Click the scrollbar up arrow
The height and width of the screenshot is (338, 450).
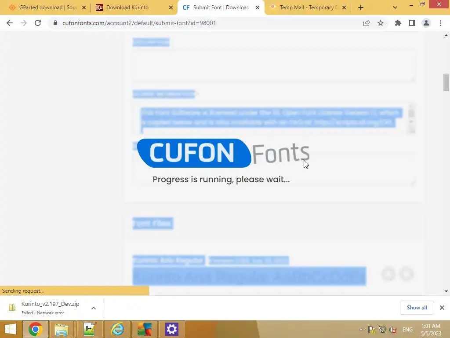(446, 35)
